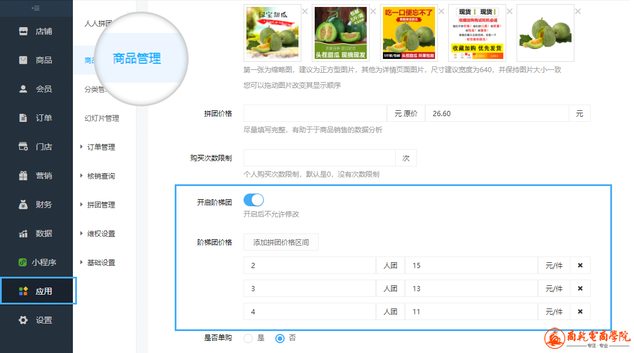Open the 订单 order icon

coord(24,118)
